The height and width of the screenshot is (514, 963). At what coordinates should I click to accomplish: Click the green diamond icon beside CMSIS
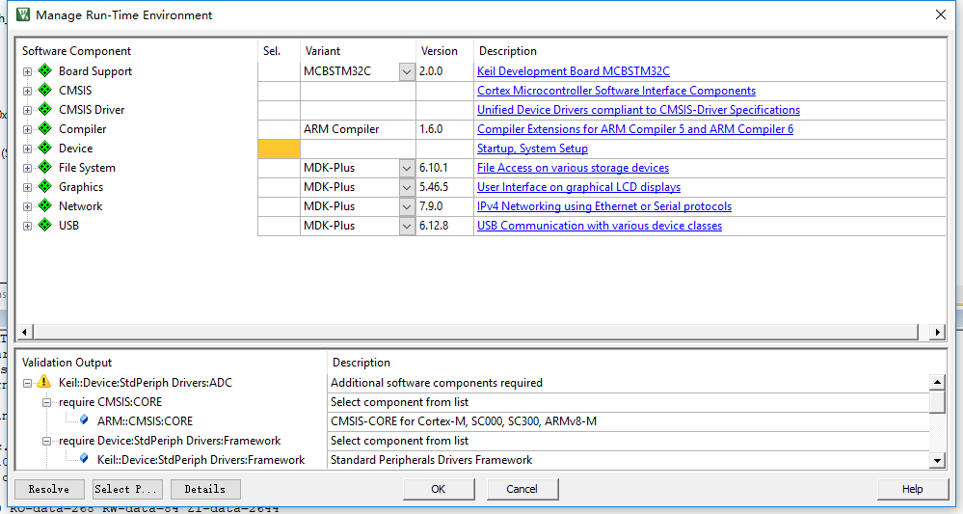pyautogui.click(x=45, y=91)
